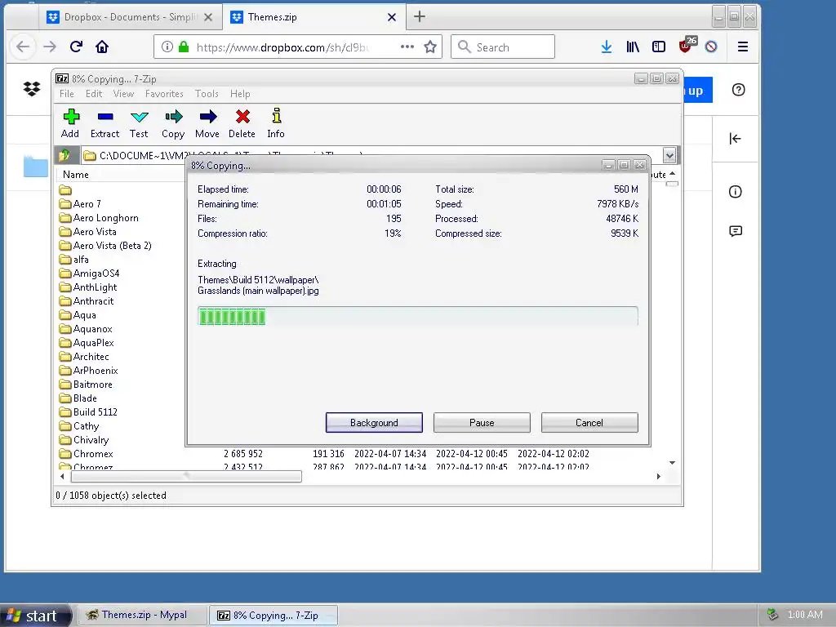836x627 pixels.
Task: Select the Aero 7 folder
Action: point(80,203)
